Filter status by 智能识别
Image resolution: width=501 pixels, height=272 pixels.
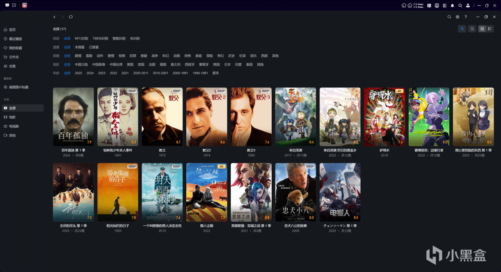[x=119, y=39]
